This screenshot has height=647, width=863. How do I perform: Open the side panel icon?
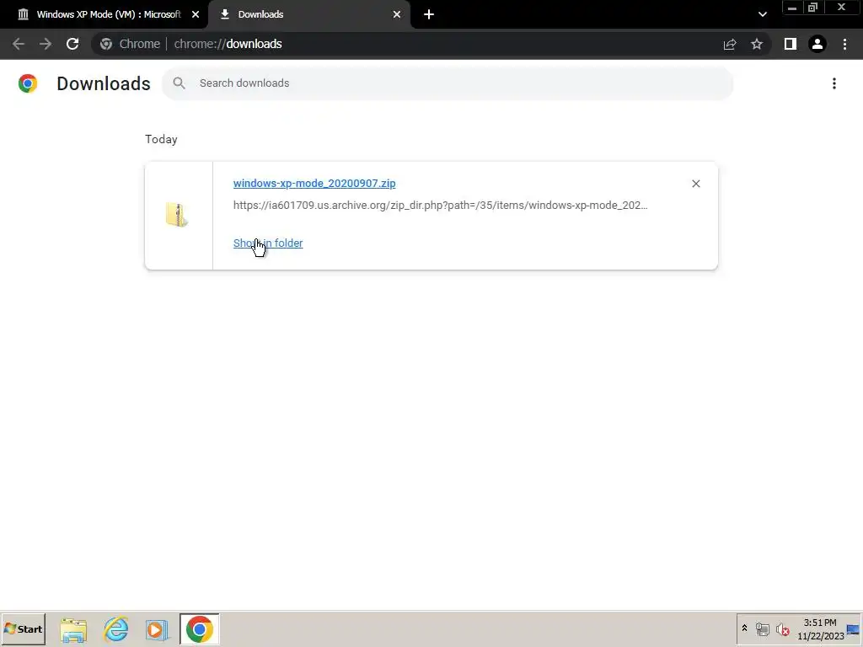point(791,44)
